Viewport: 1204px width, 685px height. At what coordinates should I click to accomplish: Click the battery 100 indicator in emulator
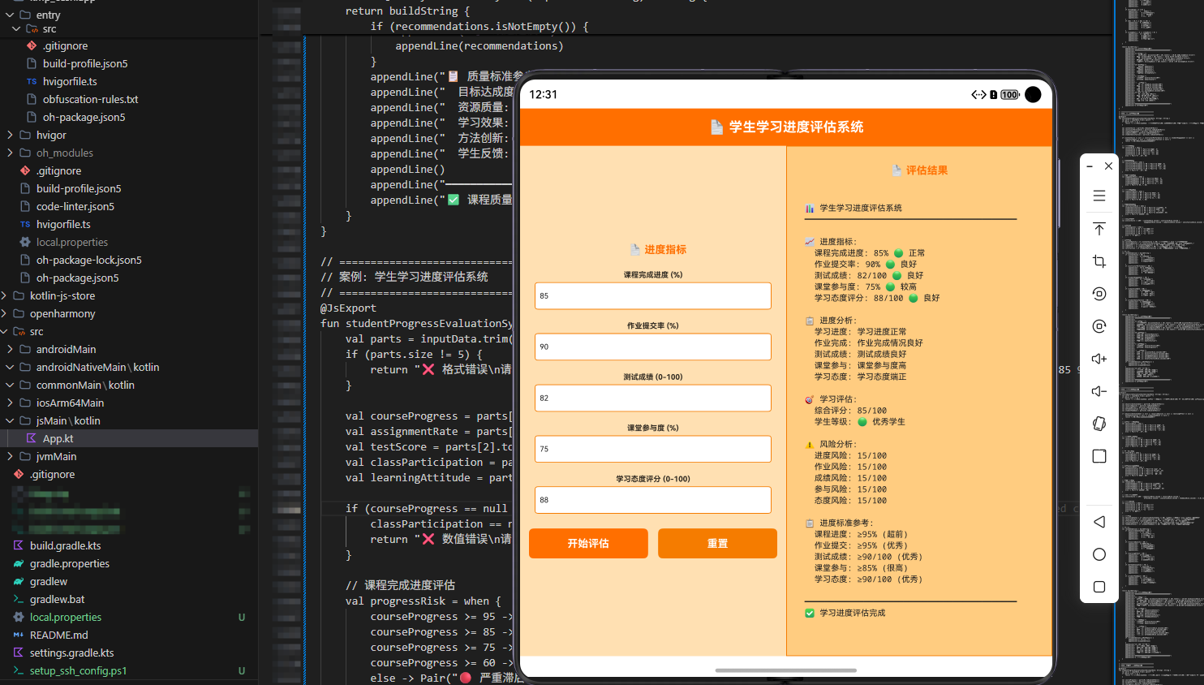pos(1010,95)
